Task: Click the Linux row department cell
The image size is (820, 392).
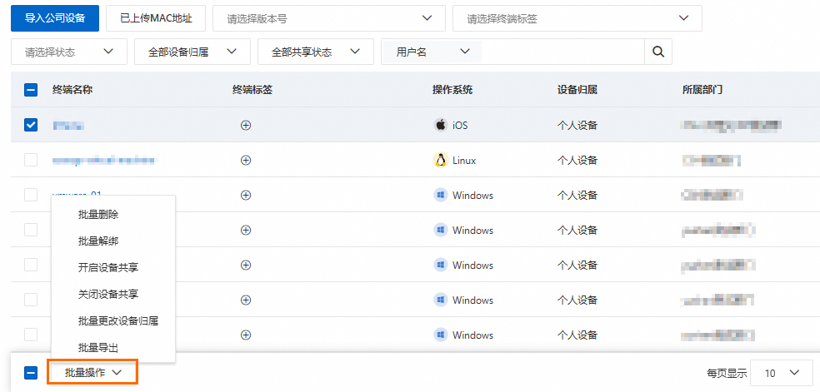Action: coord(711,161)
